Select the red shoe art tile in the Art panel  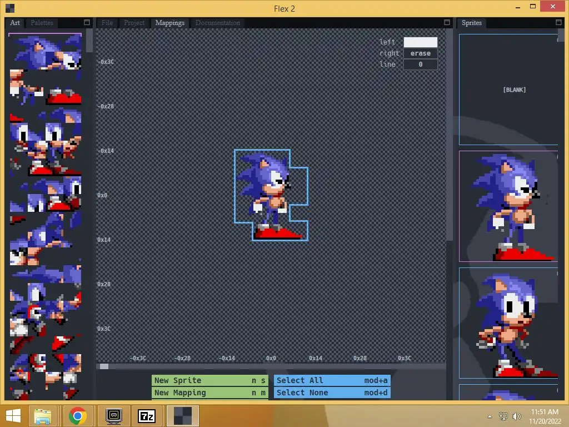tap(63, 96)
